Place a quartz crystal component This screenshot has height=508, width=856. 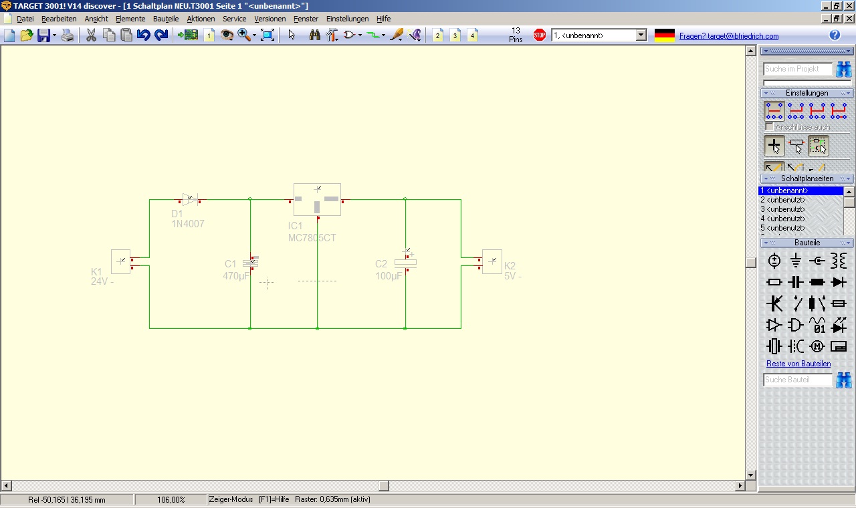tap(774, 347)
